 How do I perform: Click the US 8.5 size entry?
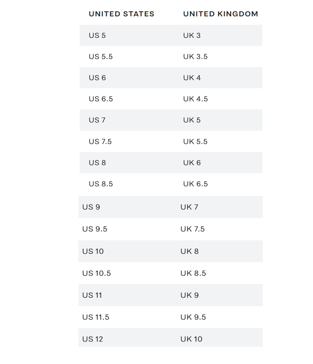tap(101, 184)
